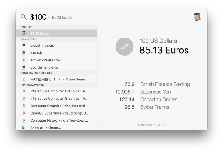Click the Data from YAHOO! attribution

tap(152, 125)
